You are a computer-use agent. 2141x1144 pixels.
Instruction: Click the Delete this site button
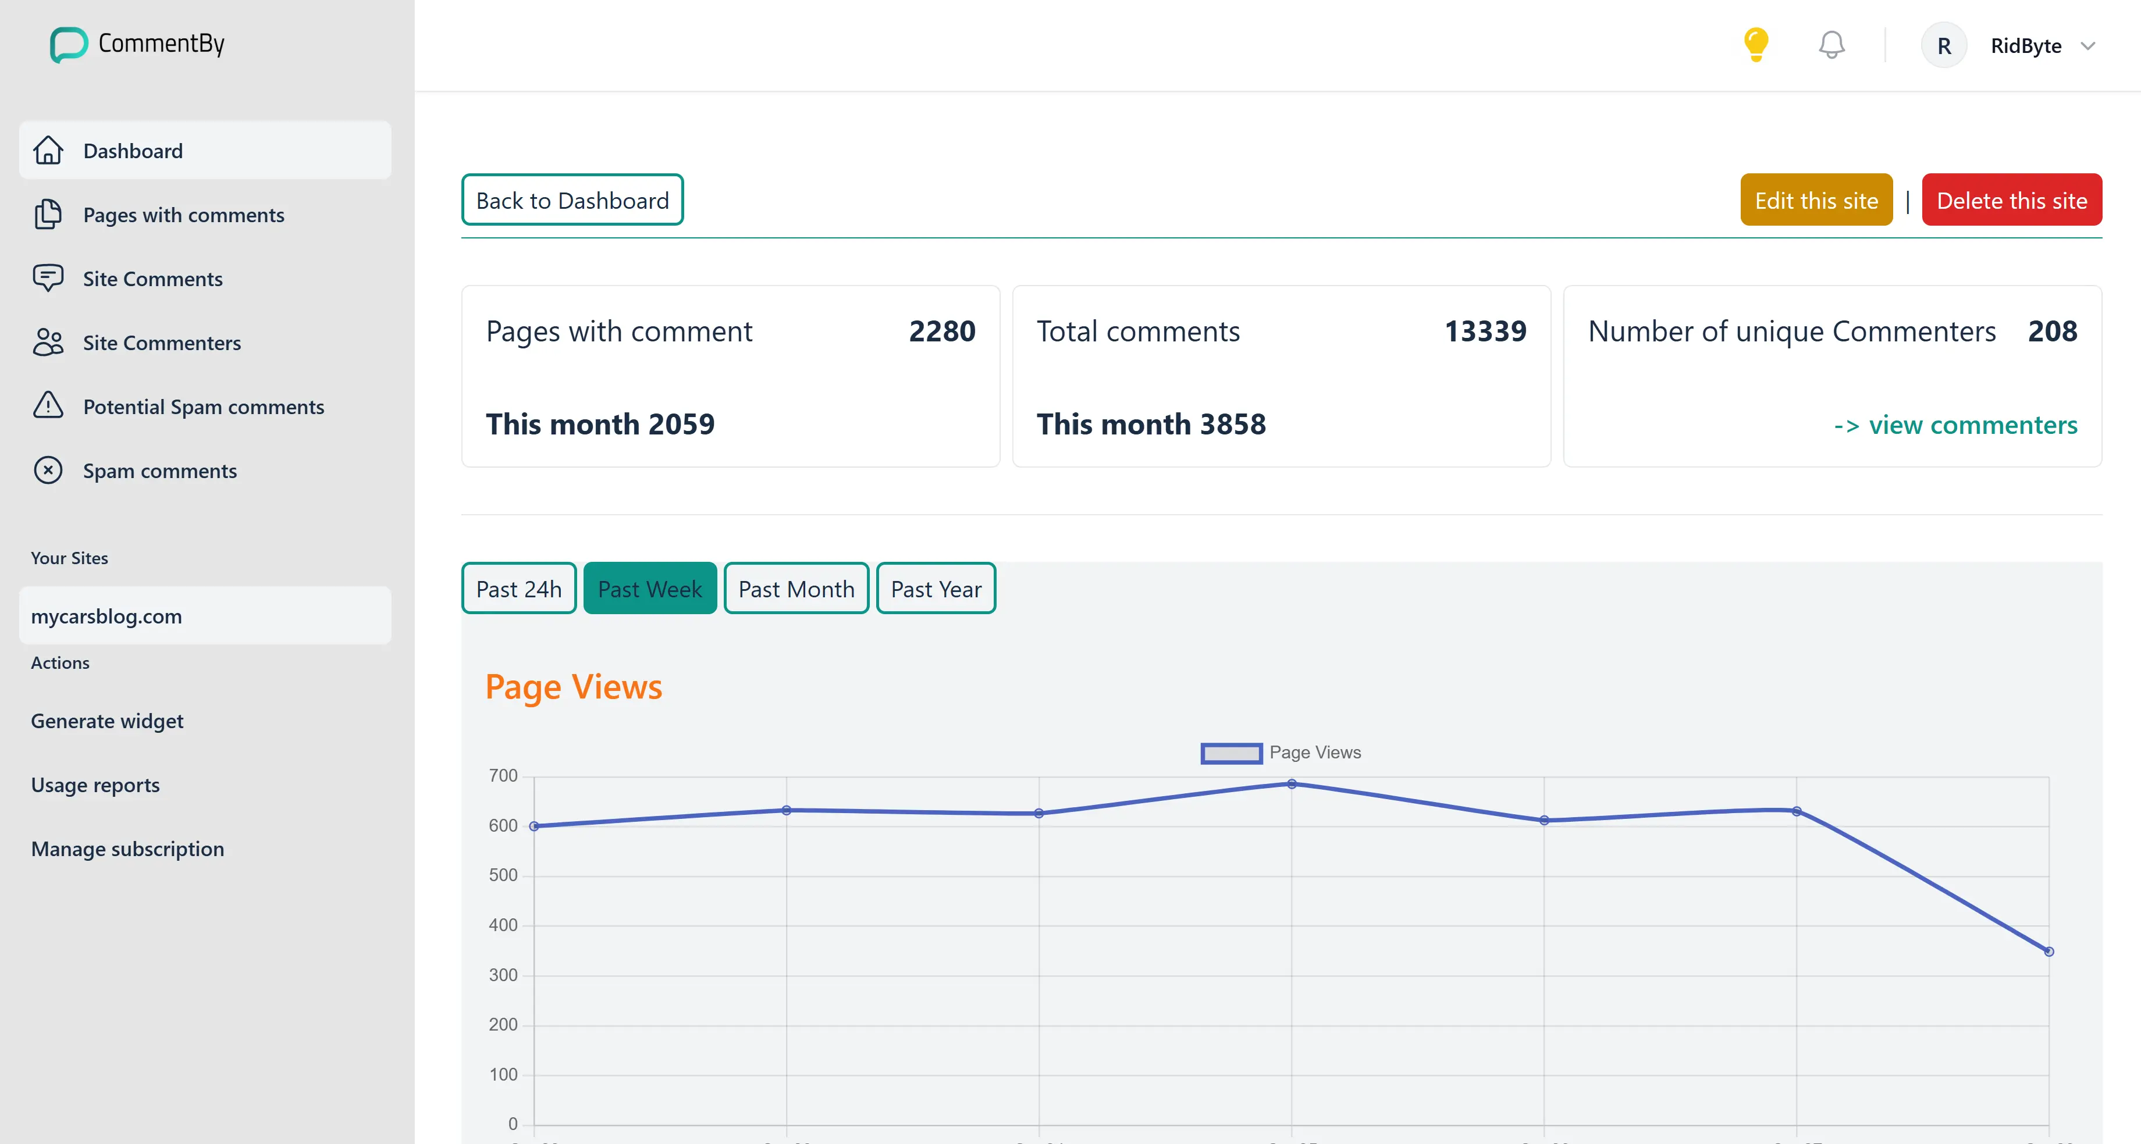coord(2012,199)
